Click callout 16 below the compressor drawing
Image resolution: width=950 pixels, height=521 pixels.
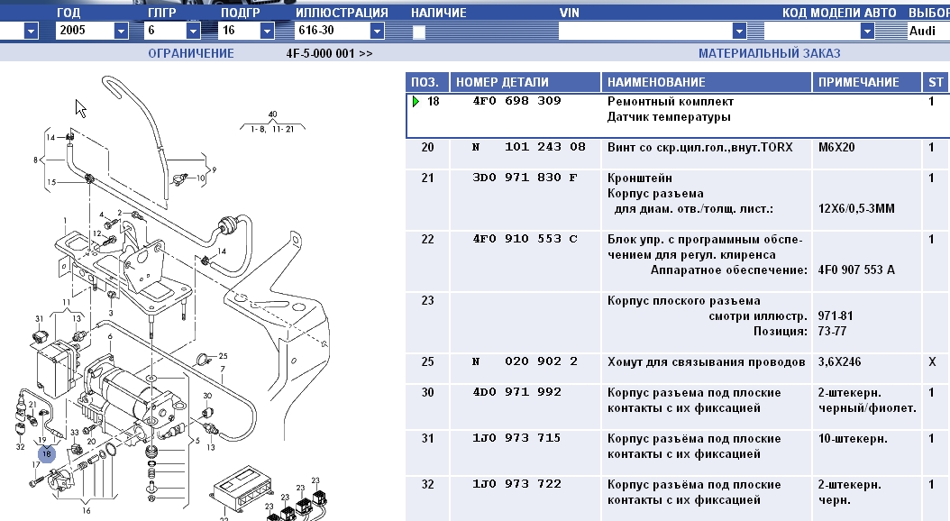[86, 510]
